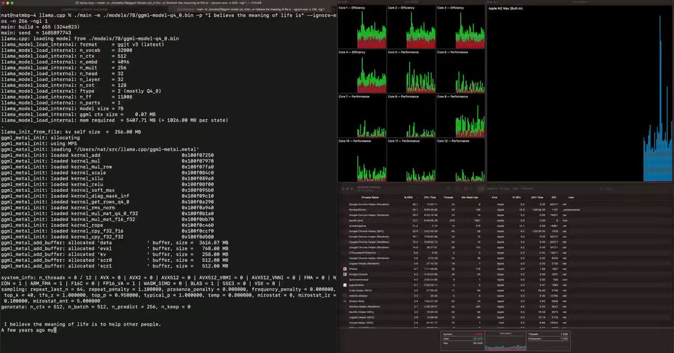Sort by the Idle Wake Ups column

click(470, 197)
